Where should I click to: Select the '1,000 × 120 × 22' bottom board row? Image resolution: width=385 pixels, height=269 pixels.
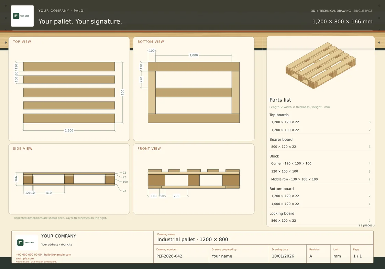(320, 204)
